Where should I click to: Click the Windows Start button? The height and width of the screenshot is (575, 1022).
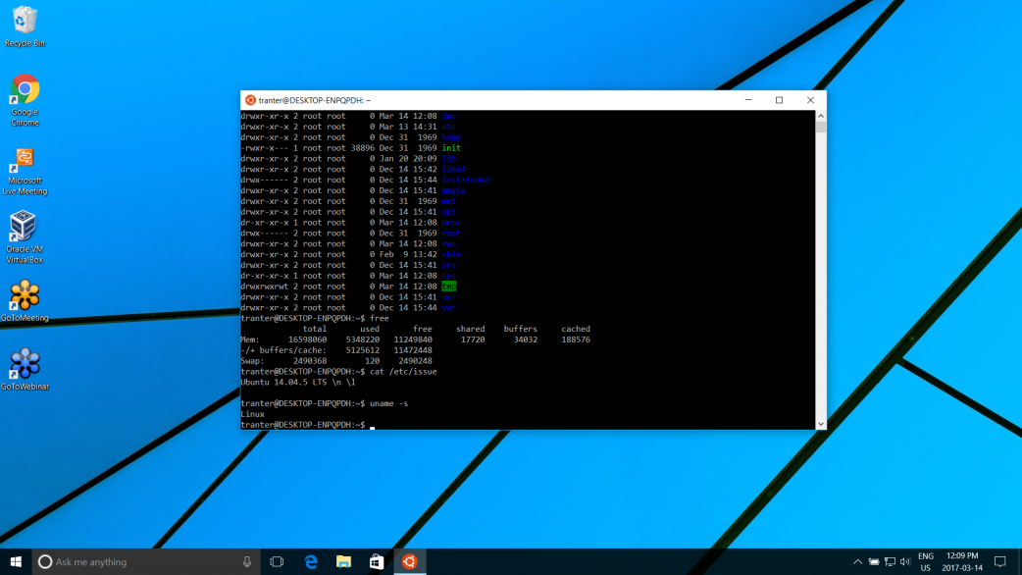(x=16, y=562)
